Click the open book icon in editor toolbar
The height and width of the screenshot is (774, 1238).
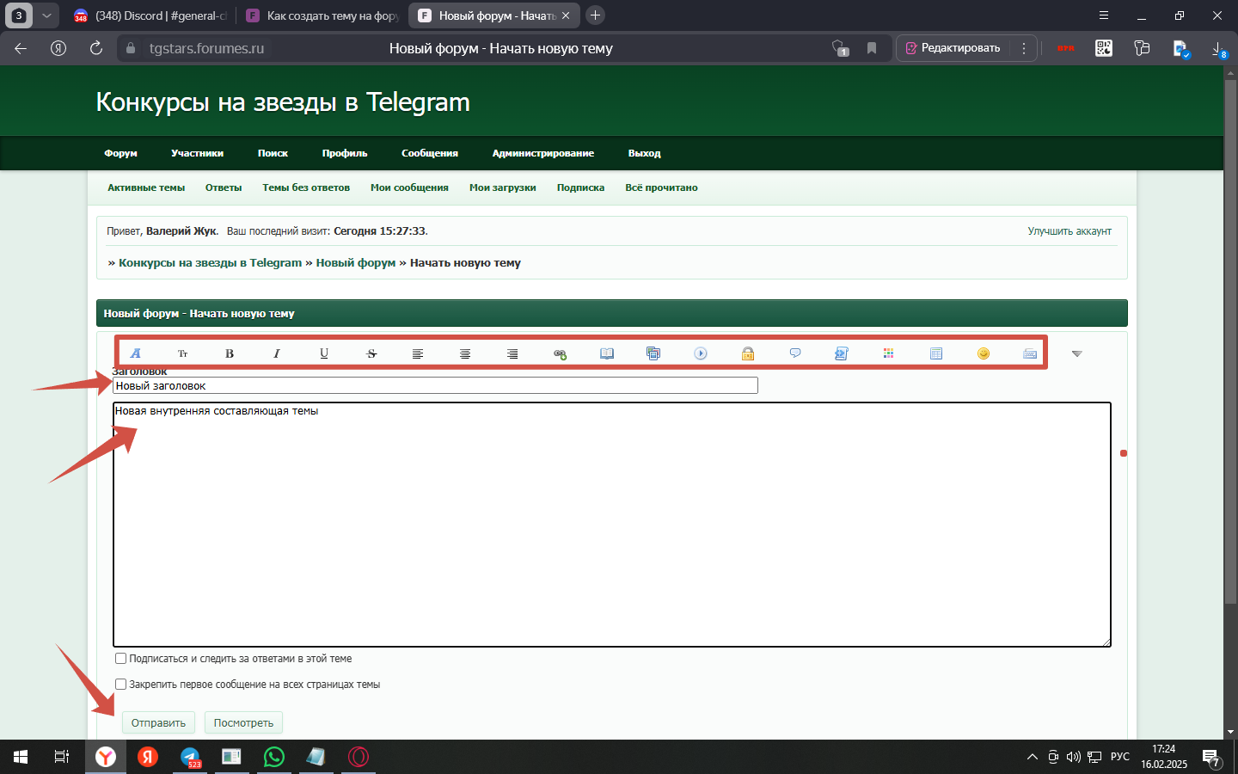(607, 353)
